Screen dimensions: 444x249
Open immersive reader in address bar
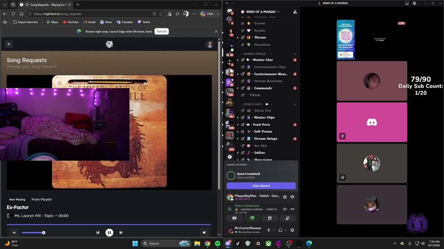point(154,14)
